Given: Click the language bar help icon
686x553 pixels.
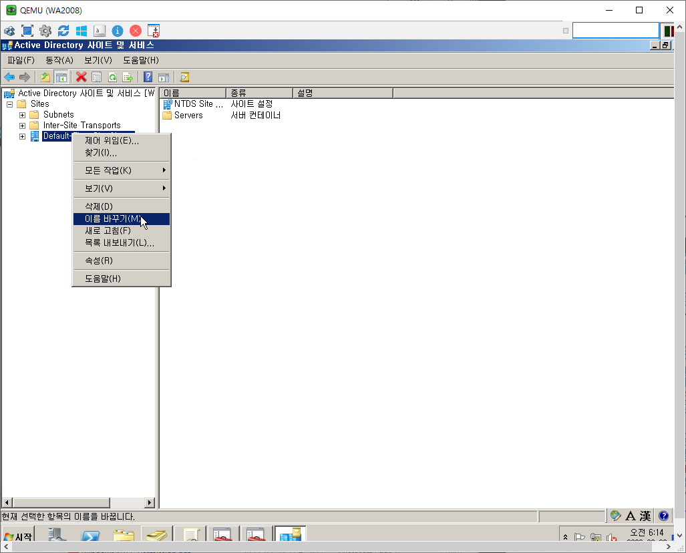Looking at the screenshot, I should [x=663, y=516].
